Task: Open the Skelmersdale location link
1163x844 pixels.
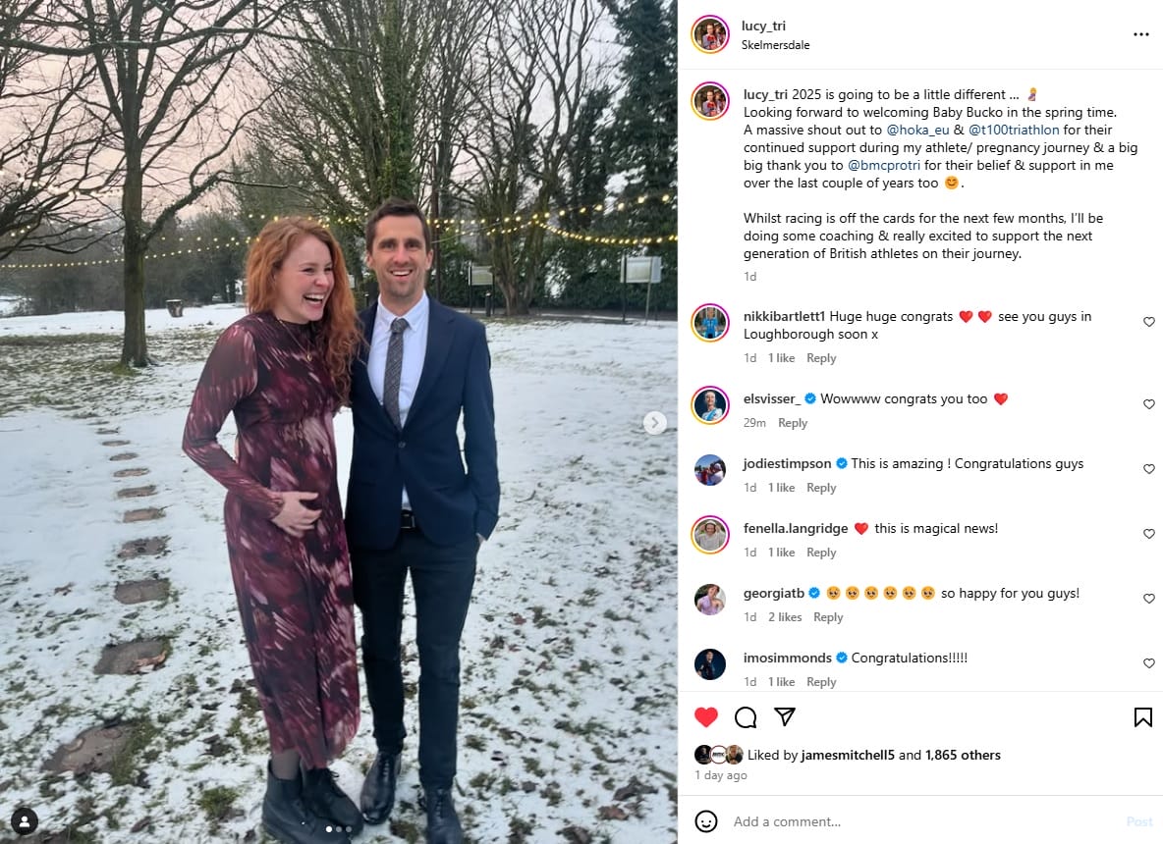Action: click(775, 45)
